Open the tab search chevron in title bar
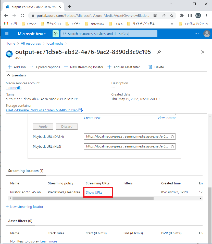 click(171, 4)
